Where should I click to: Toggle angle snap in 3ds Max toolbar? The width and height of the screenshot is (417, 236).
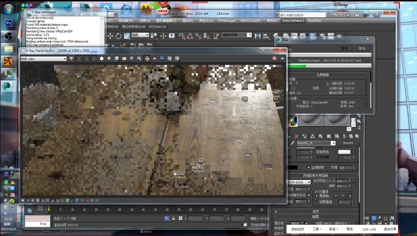[190, 36]
